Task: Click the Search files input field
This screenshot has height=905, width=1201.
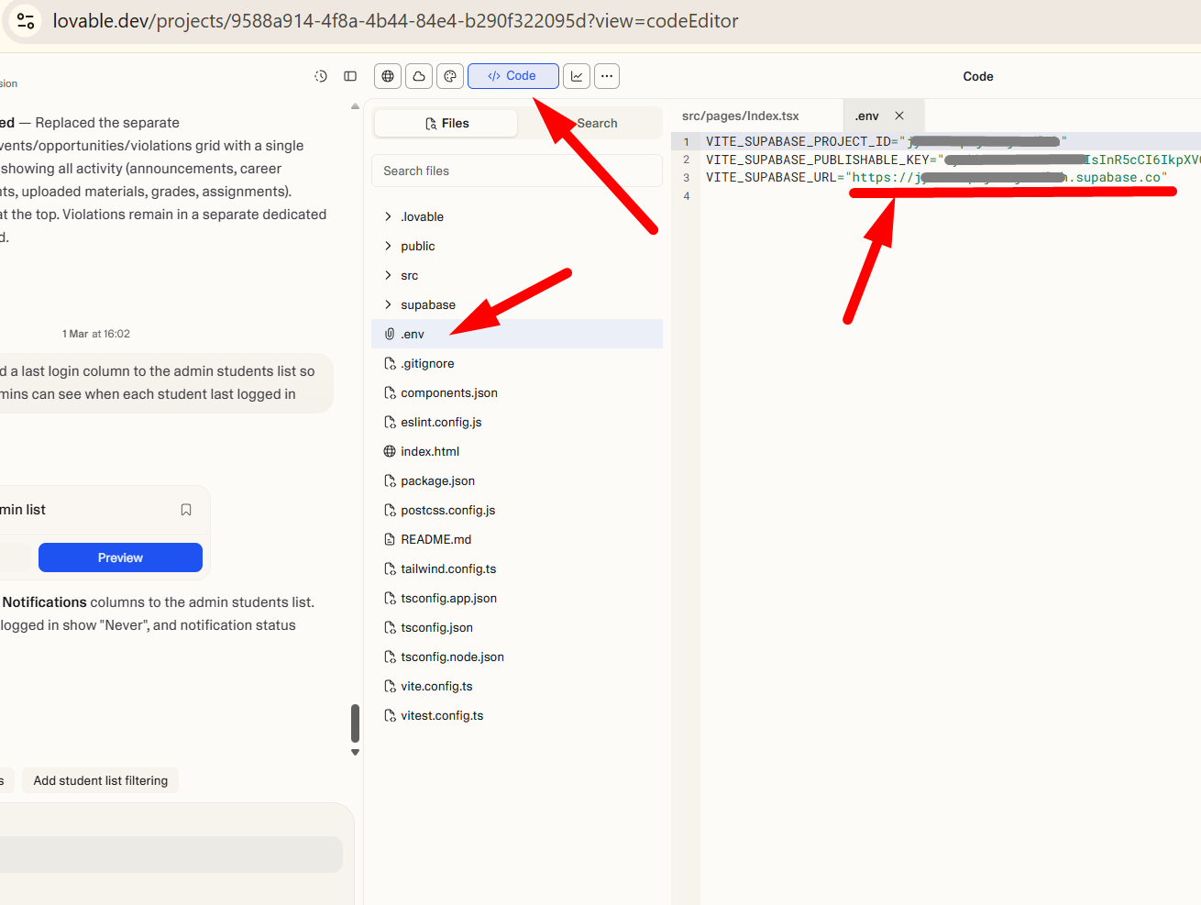Action: [516, 171]
